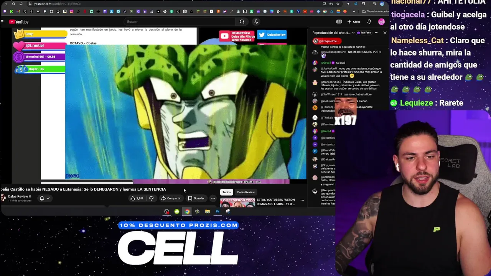
Task: Click the Crear button
Action: pos(354,22)
